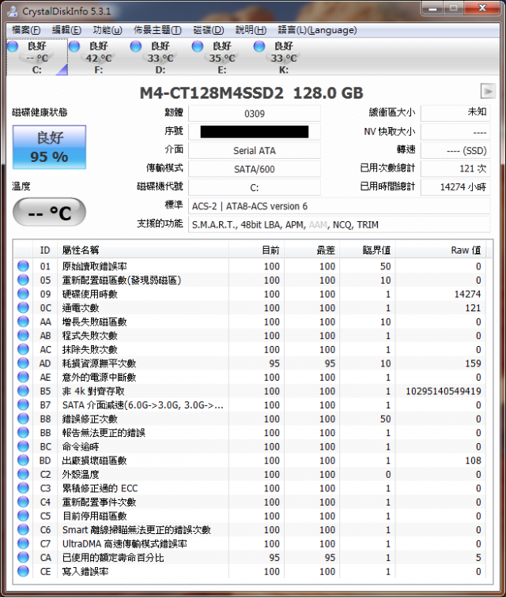Click the Serial ATA interface field
This screenshot has width=506, height=598.
pyautogui.click(x=255, y=151)
